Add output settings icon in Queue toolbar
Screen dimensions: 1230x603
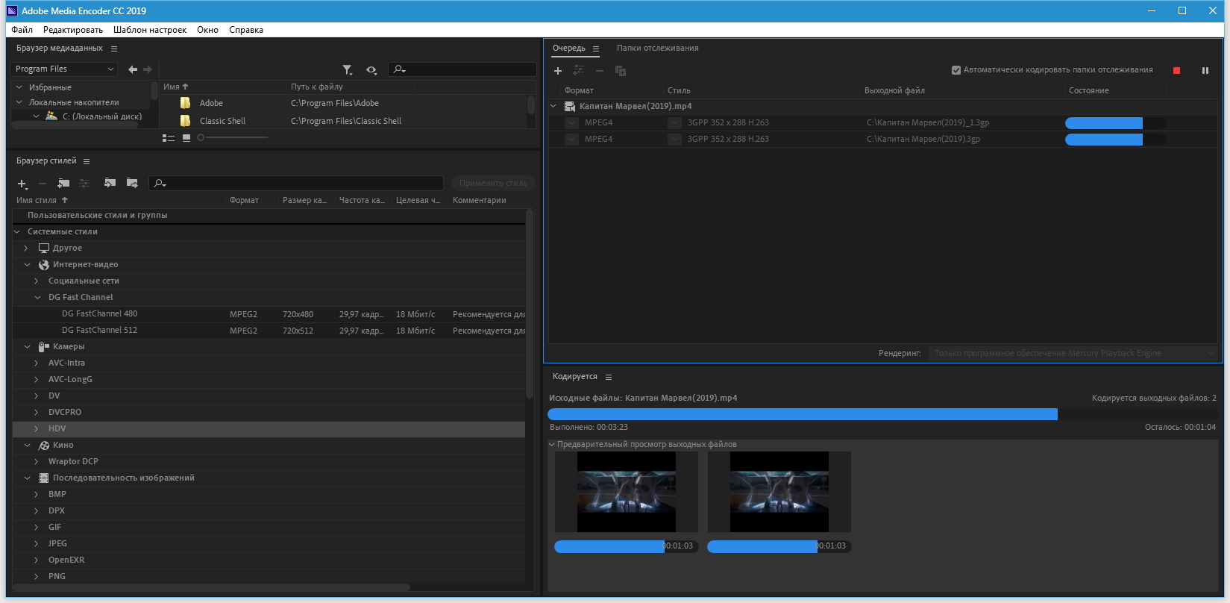[x=578, y=71]
